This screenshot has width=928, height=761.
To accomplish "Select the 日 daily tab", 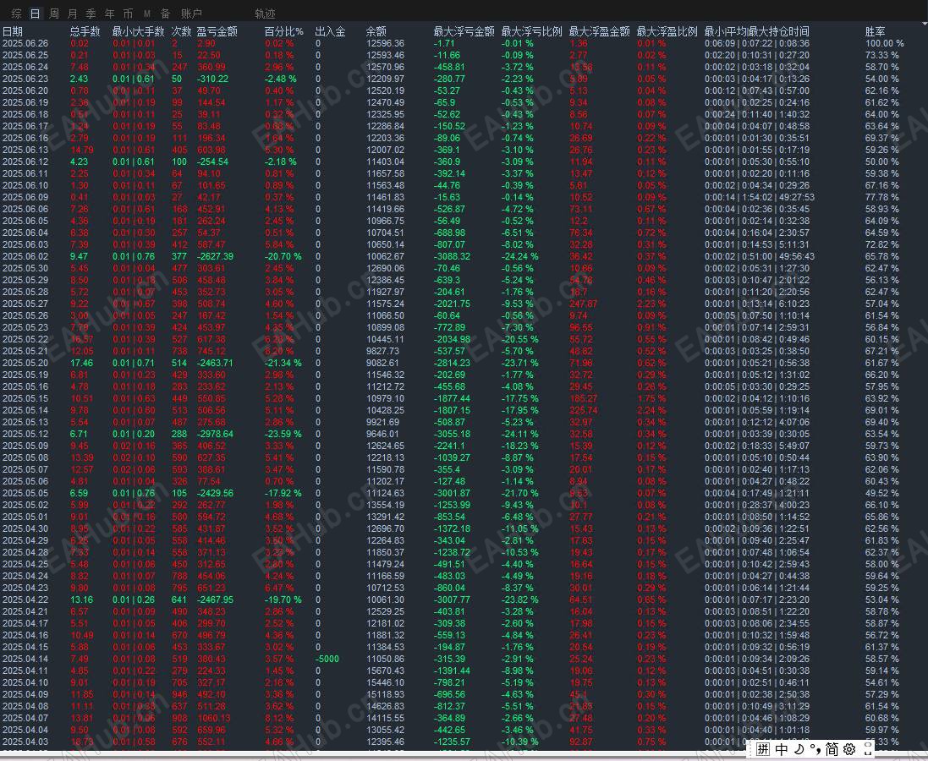I will click(x=35, y=14).
